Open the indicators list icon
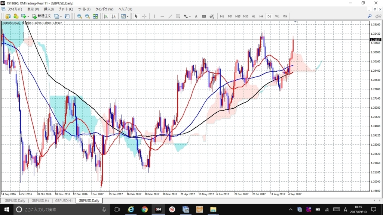 (x=123, y=16)
